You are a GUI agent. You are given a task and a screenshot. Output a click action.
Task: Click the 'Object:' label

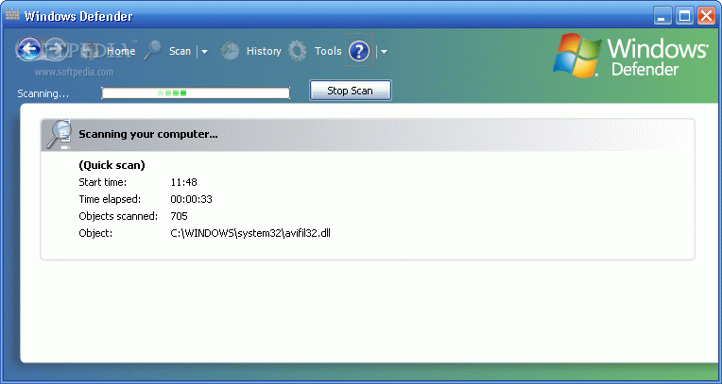point(95,233)
